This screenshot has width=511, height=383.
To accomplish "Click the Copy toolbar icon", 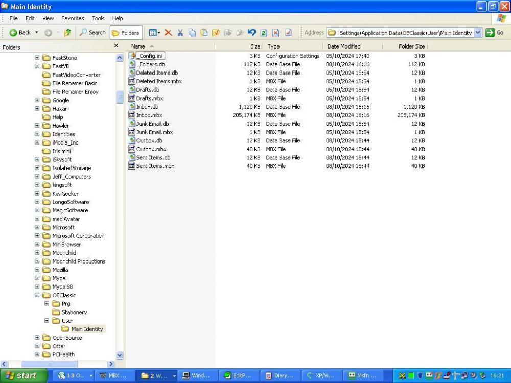I will coord(191,32).
